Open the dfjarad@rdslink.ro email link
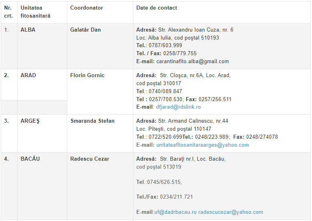The image size is (312, 221). click(x=178, y=107)
